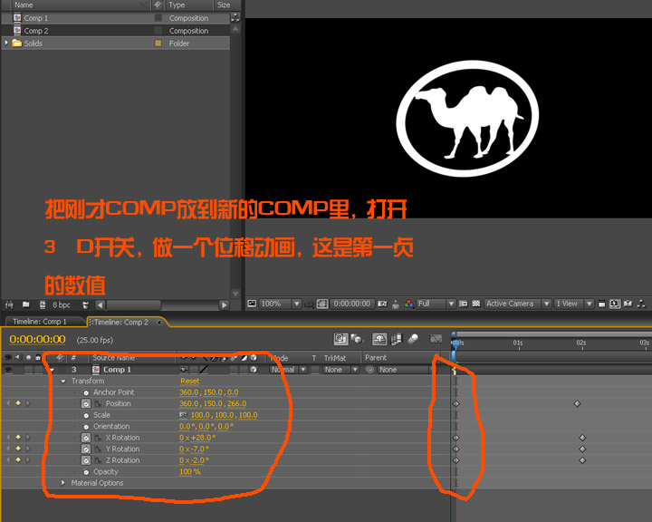Toggle the Y Rotation stopwatch
Image resolution: width=652 pixels, height=522 pixels.
click(x=86, y=449)
